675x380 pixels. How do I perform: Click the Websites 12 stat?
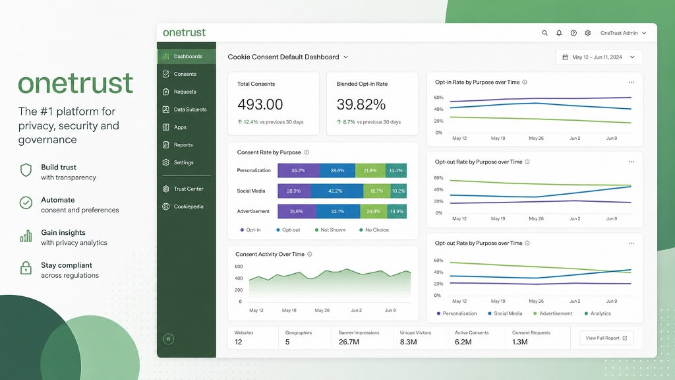click(244, 338)
